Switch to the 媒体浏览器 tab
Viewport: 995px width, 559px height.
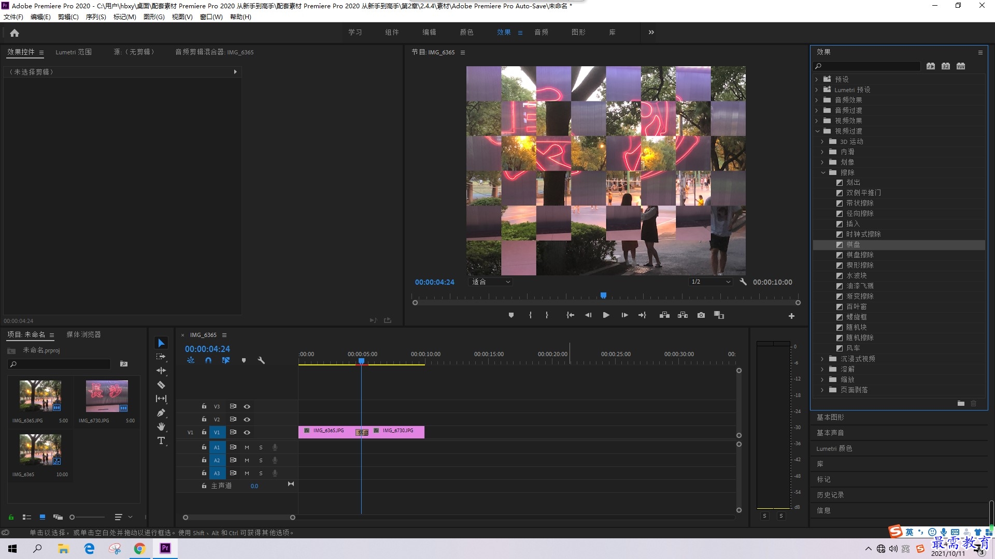click(83, 335)
